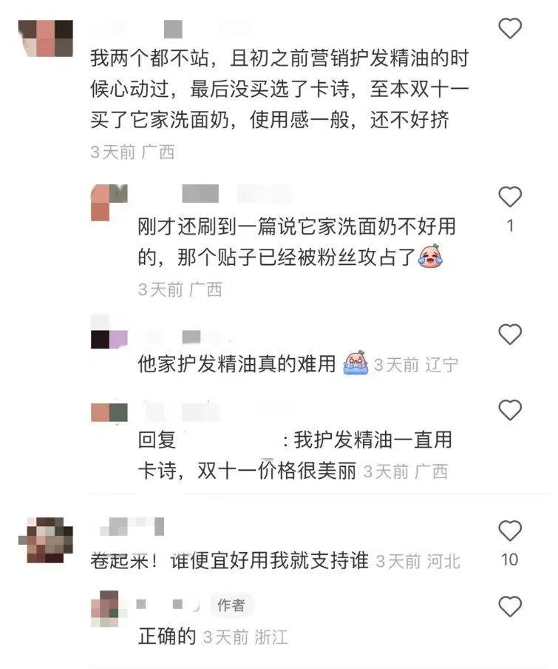Tap heart on 他家护发精油真的难用 reply
Screen dimensions: 558x669
[x=510, y=334]
